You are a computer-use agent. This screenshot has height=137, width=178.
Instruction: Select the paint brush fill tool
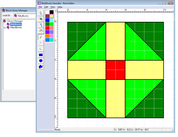point(41,37)
